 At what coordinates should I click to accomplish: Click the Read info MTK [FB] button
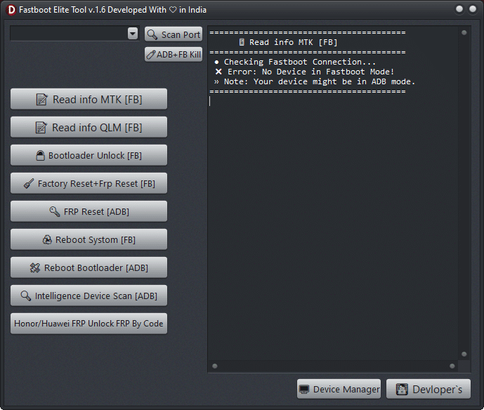click(89, 99)
